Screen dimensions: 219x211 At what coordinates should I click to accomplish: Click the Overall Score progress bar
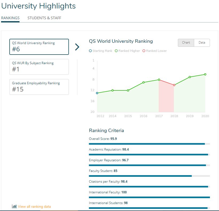coord(149,144)
